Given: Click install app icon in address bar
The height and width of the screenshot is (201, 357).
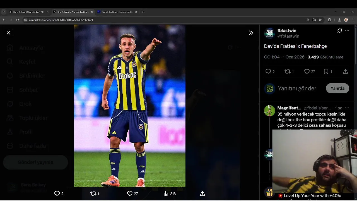Looking at the screenshot, I should pyautogui.click(x=314, y=20).
